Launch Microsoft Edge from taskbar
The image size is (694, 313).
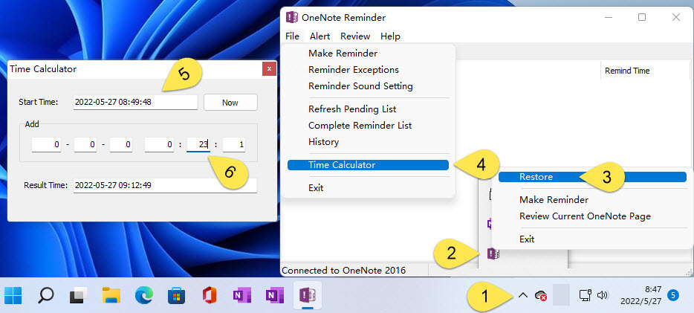(x=144, y=295)
